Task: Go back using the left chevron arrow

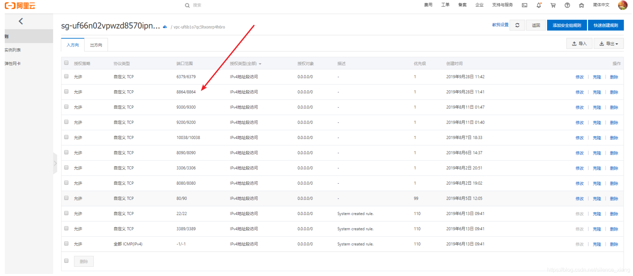Action: coord(21,21)
